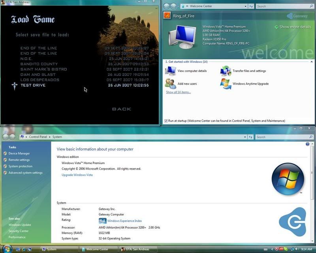The image size is (316, 253).
Task: Click Performance under See also
Action: pos(17,237)
